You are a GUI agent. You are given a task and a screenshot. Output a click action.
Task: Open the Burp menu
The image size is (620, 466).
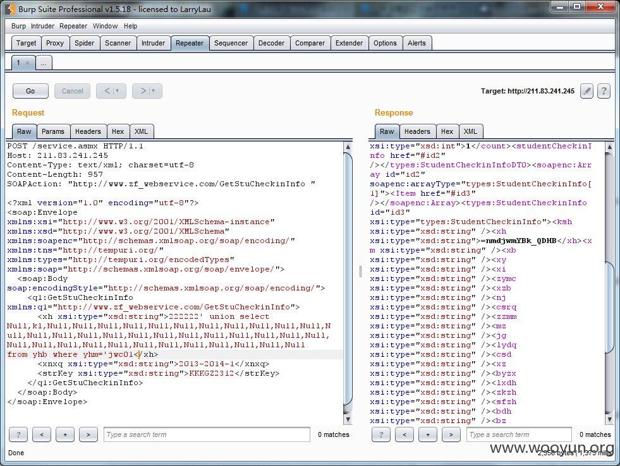pos(18,26)
